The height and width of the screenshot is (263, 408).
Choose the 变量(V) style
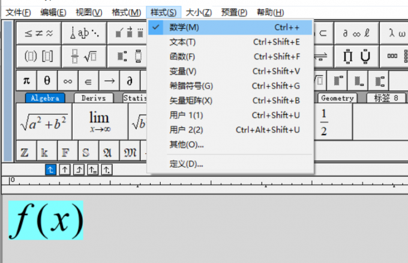(230, 71)
